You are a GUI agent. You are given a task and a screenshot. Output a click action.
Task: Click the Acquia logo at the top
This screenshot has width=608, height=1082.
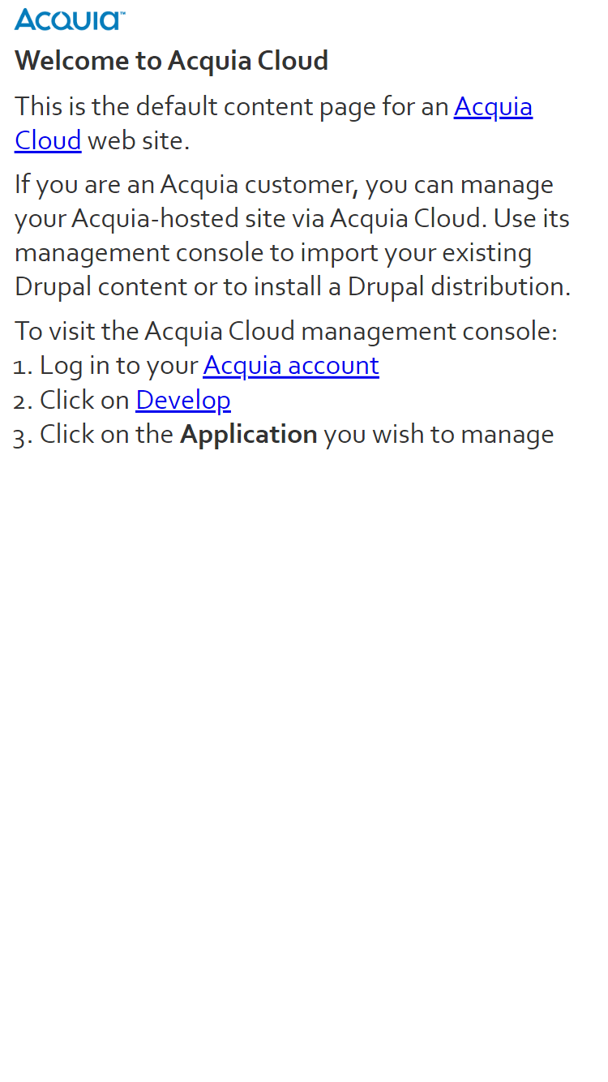tap(70, 19)
